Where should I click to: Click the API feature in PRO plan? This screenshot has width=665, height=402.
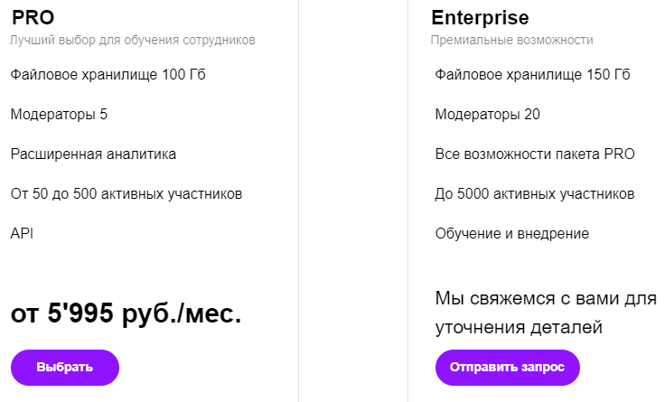pos(22,233)
